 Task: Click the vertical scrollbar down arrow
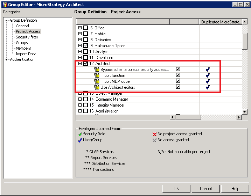(x=245, y=111)
